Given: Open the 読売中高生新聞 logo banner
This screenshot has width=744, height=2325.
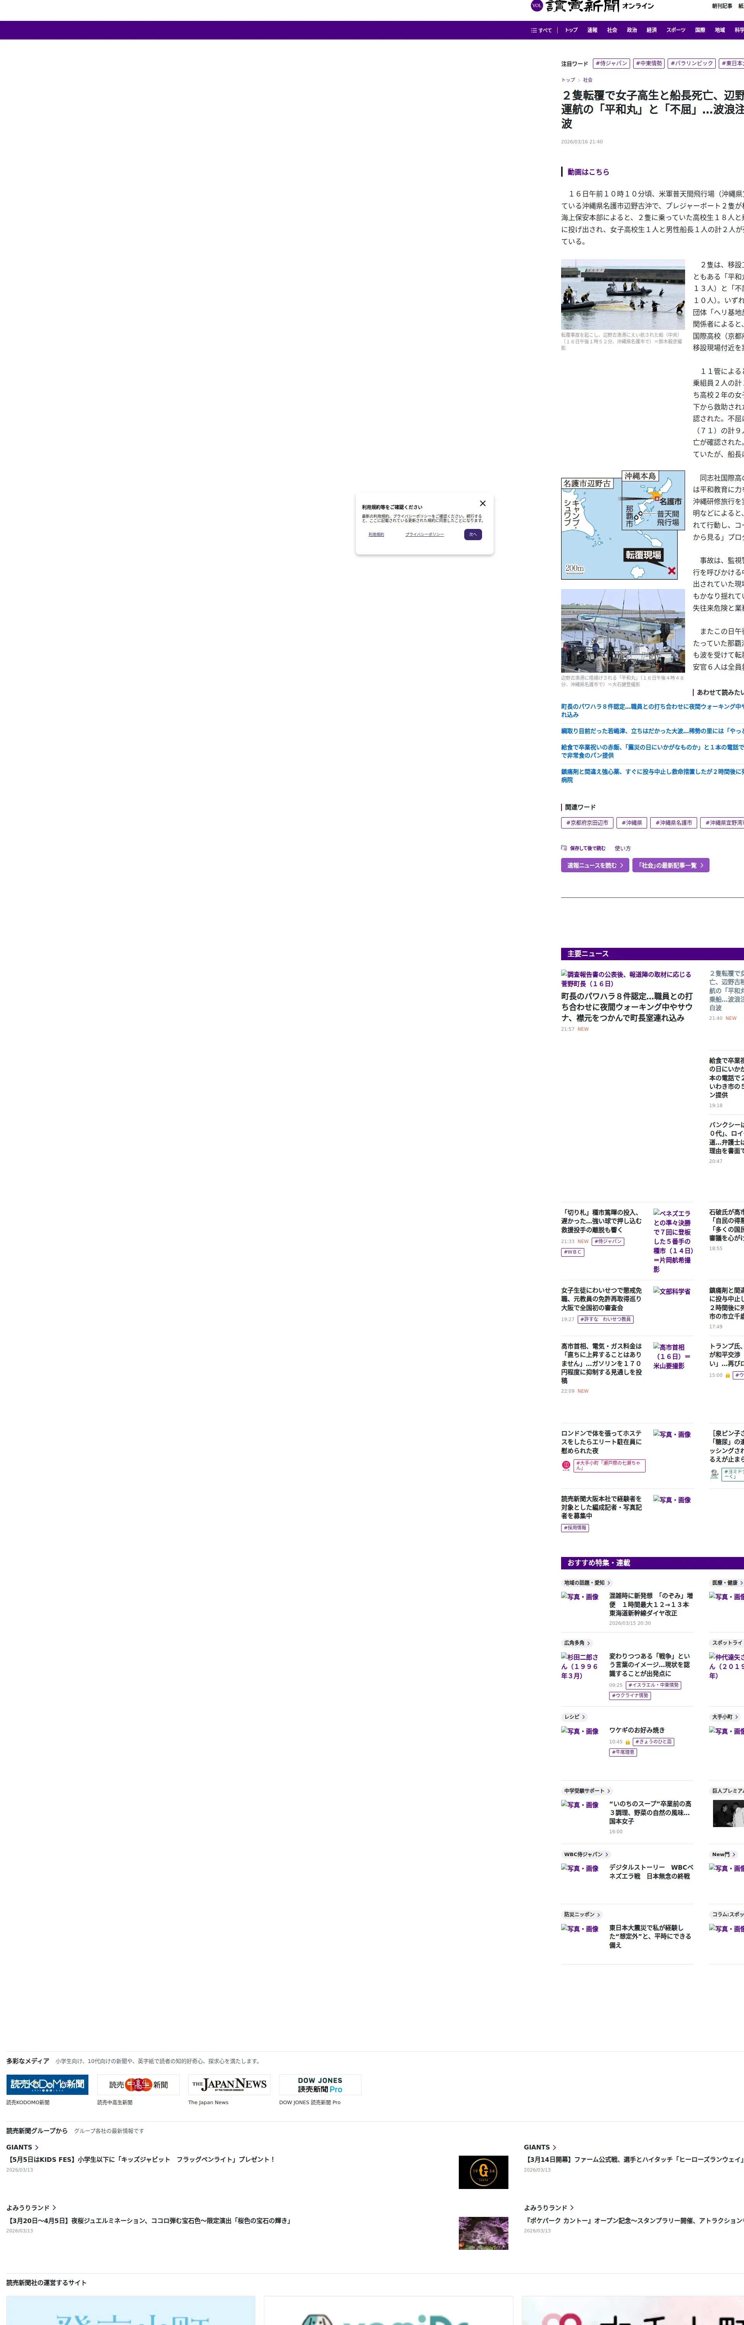Looking at the screenshot, I should click(x=138, y=2085).
